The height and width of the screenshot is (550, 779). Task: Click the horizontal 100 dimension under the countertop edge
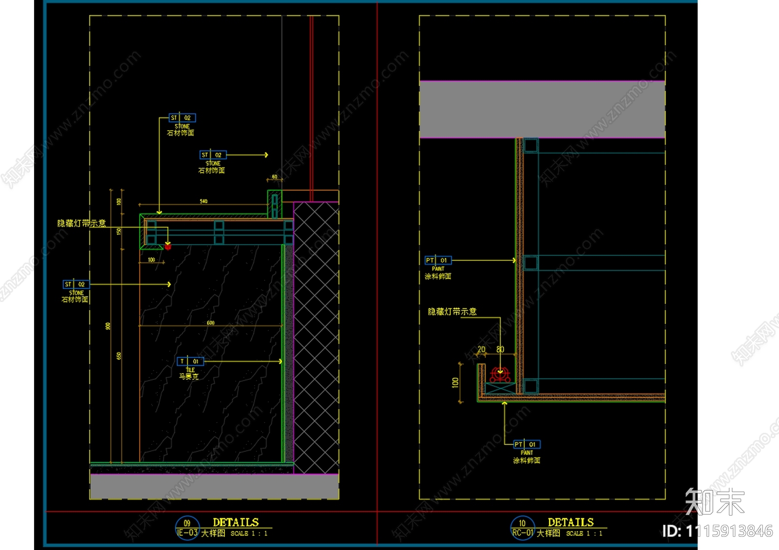[x=151, y=260]
